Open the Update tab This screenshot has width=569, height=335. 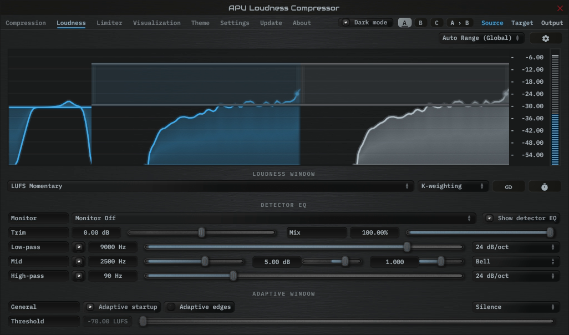[x=271, y=23]
